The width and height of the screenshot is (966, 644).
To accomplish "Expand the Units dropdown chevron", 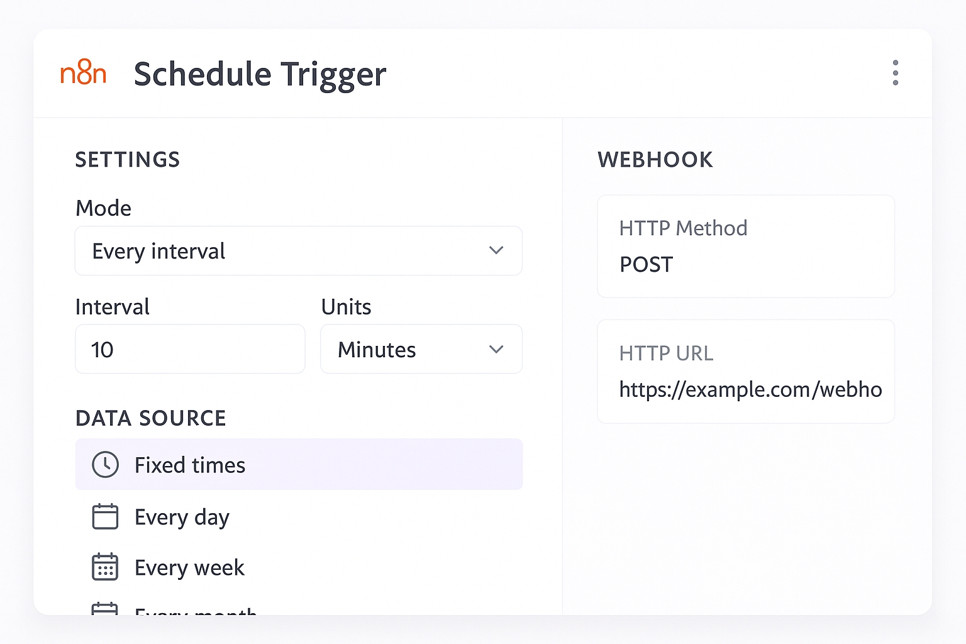I will (496, 349).
